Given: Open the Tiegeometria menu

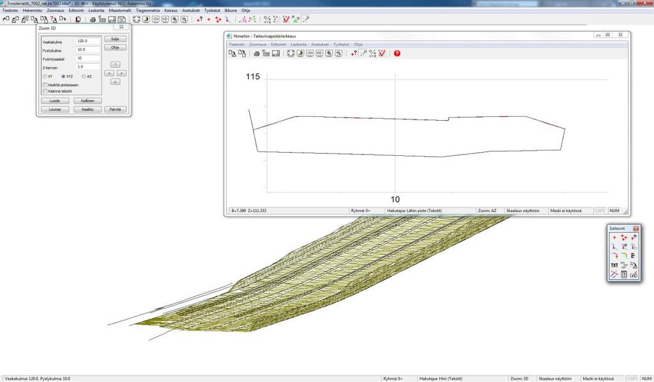Looking at the screenshot, I should pos(148,10).
